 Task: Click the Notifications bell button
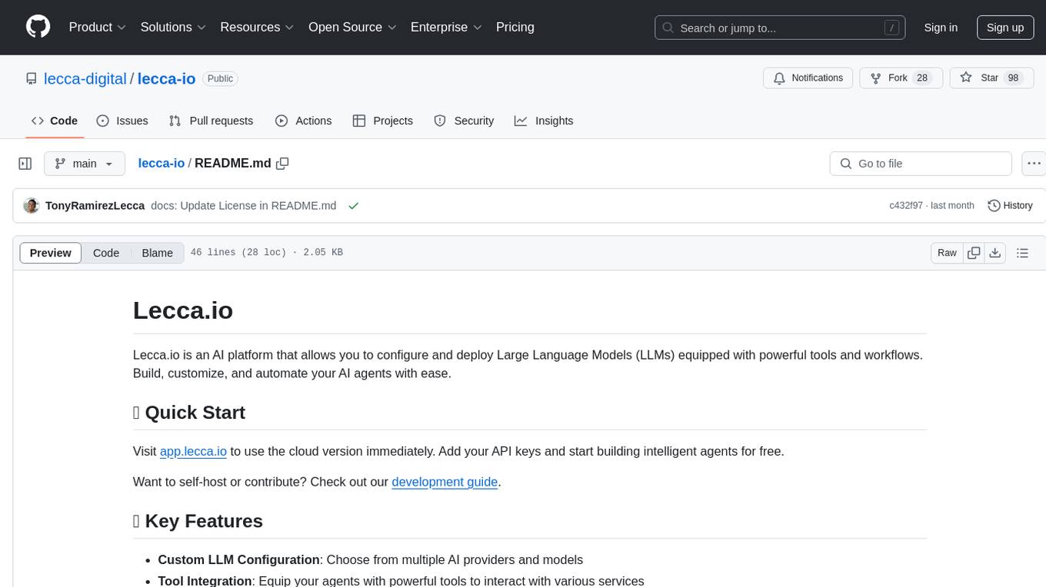808,78
